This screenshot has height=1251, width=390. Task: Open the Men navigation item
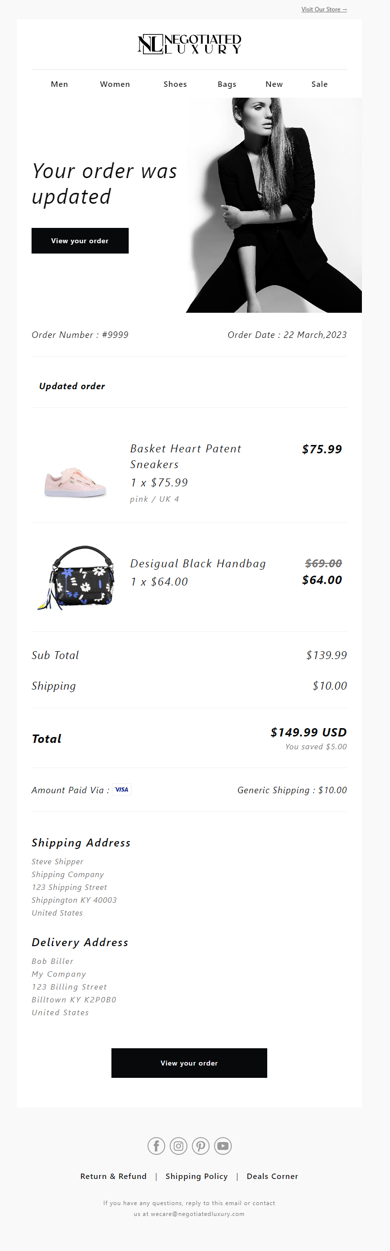click(x=60, y=84)
